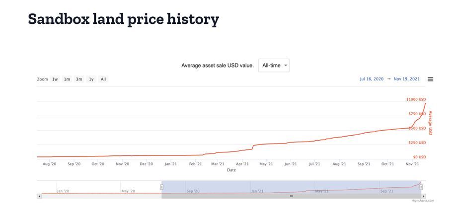Set zoom range to 1y

pos(91,79)
